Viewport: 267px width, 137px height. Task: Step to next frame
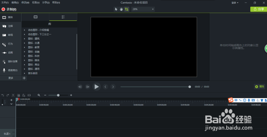(88, 87)
